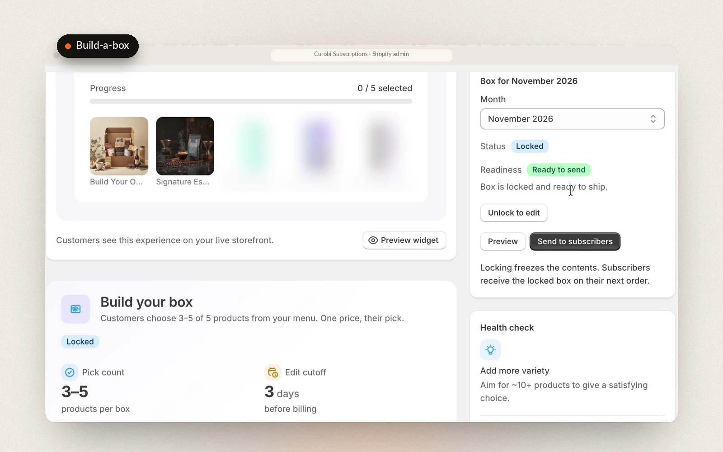The height and width of the screenshot is (452, 723).
Task: Click the Readiness label
Action: click(501, 170)
